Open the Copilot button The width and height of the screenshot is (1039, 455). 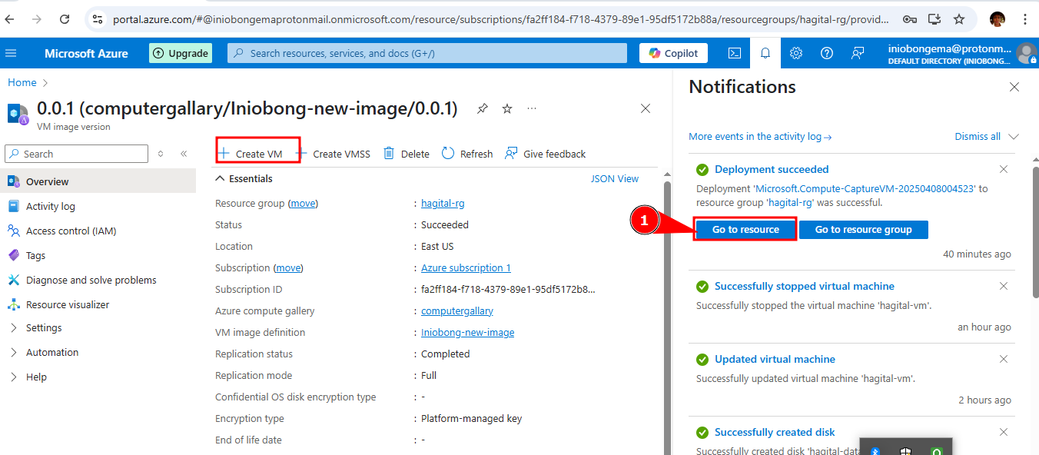pyautogui.click(x=673, y=53)
